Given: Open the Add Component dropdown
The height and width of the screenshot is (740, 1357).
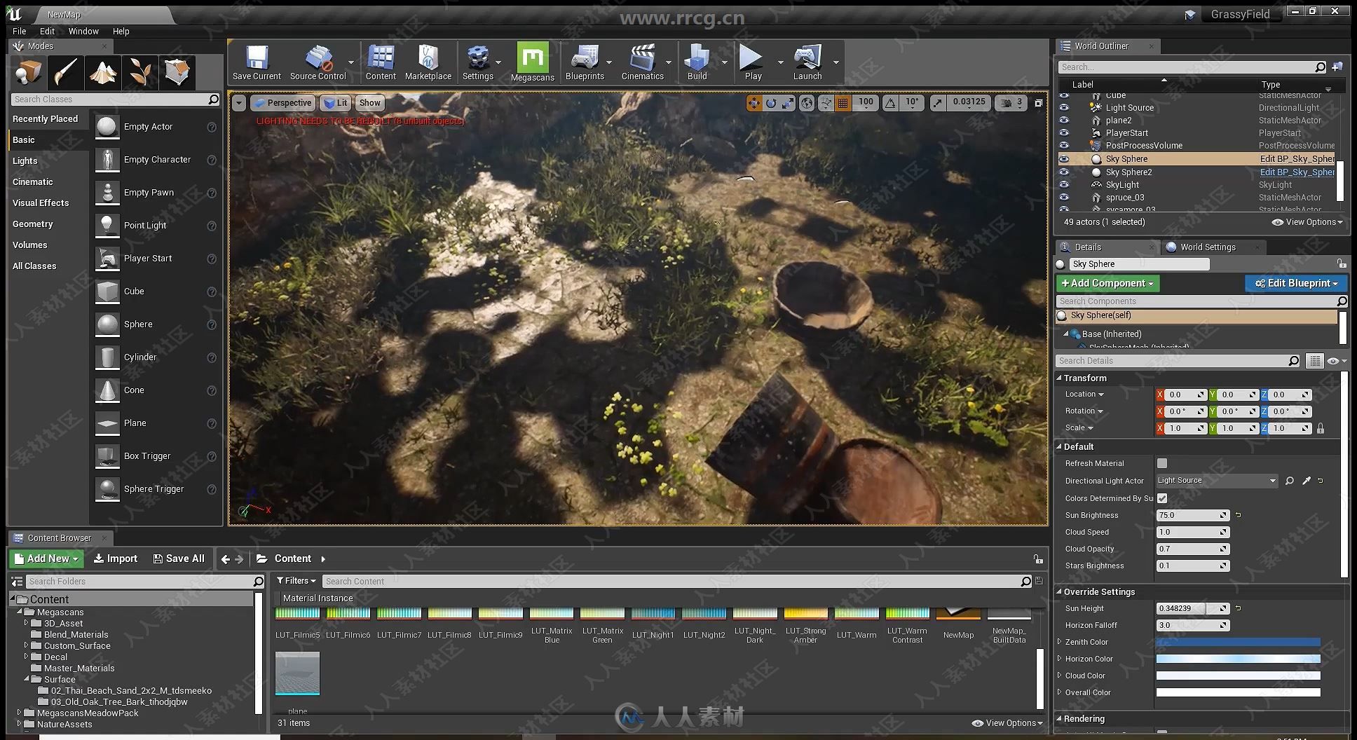Looking at the screenshot, I should 1107,283.
